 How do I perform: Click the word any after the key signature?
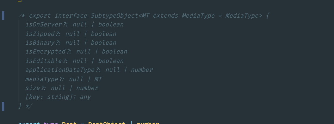point(85,97)
